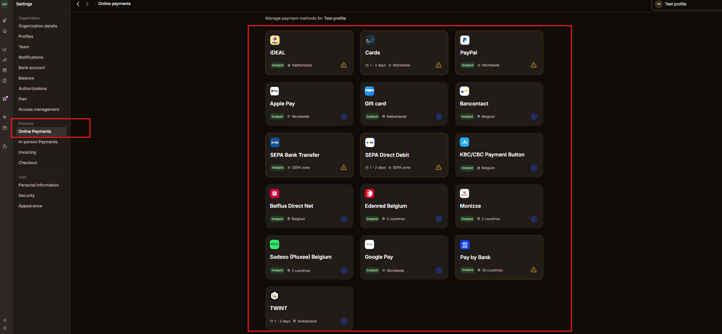The image size is (722, 334).
Task: Open the Cards payment method card
Action: pyautogui.click(x=404, y=53)
